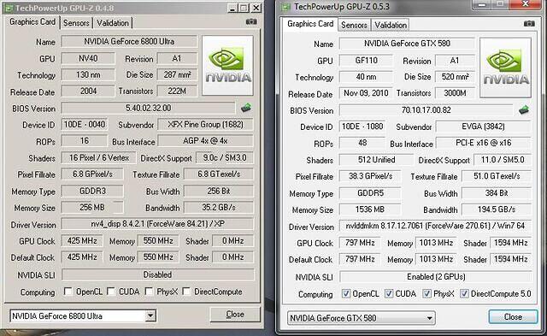Click the Subvendor field EVGA (3842)
Viewport: 547px width, 336px height.
pos(484,127)
